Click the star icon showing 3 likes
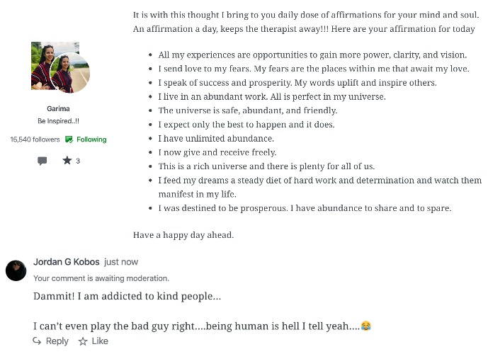This screenshot has height=354, width=488. click(67, 161)
